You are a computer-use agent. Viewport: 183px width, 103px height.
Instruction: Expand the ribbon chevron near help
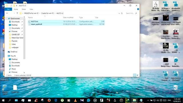tap(135, 9)
